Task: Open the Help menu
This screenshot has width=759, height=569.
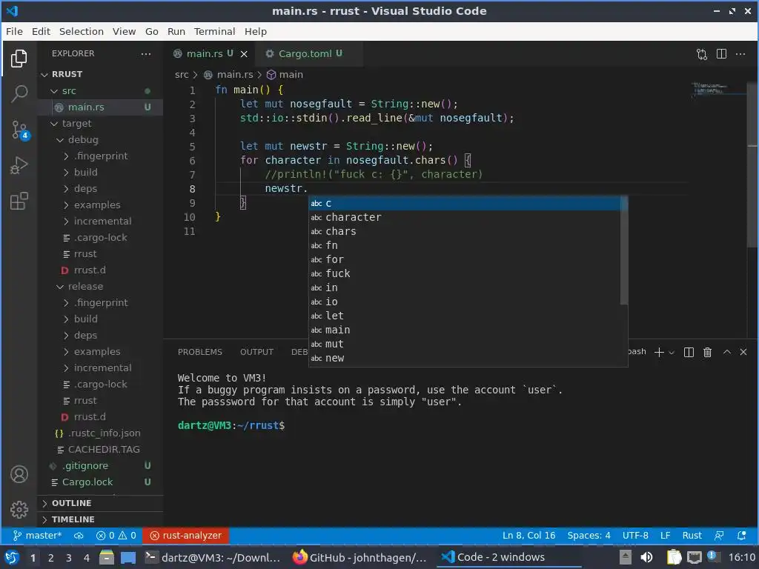Action: [x=256, y=31]
